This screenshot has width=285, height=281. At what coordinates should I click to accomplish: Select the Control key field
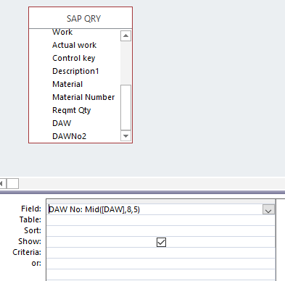coord(74,58)
